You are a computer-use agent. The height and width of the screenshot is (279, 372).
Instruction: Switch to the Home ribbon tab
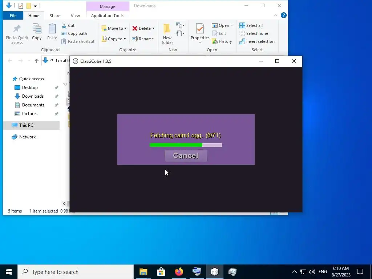click(x=34, y=16)
